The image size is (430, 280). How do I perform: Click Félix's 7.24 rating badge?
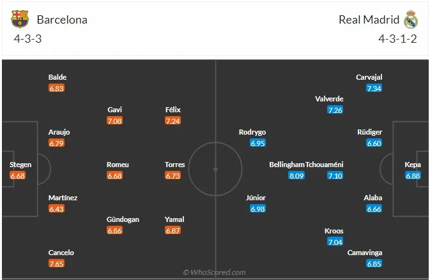tap(173, 121)
